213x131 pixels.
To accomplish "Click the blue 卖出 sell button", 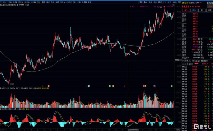I will coord(194,10).
